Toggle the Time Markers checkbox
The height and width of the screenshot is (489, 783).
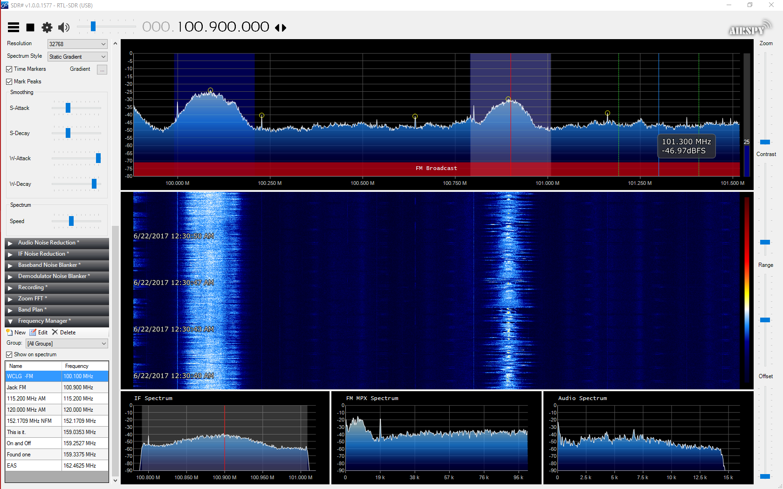(9, 69)
